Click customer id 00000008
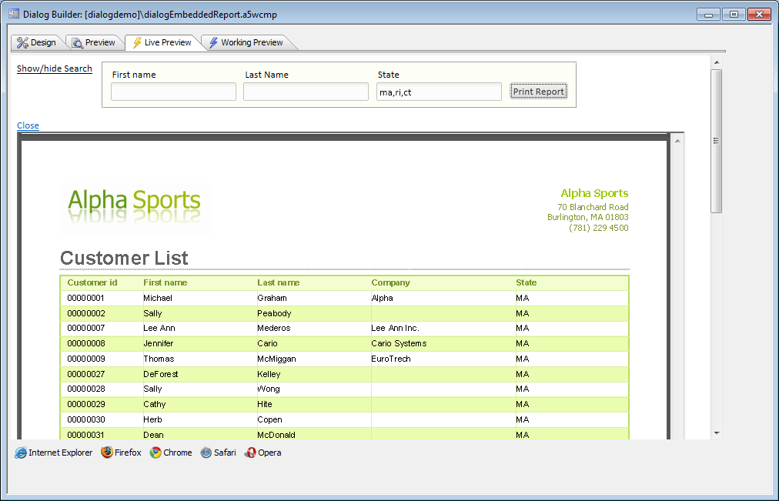Image resolution: width=779 pixels, height=501 pixels. [86, 343]
